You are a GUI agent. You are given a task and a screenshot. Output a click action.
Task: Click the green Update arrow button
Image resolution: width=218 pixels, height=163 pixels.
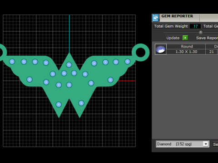click(x=185, y=38)
